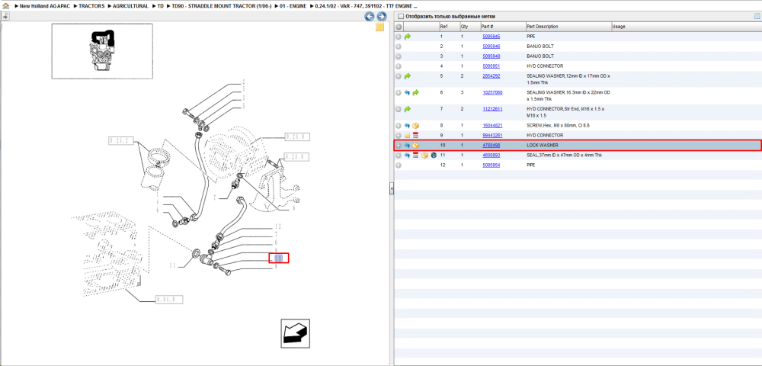
Task: Click the green arrow on the PIPE 5095945 row
Action: [x=407, y=37]
